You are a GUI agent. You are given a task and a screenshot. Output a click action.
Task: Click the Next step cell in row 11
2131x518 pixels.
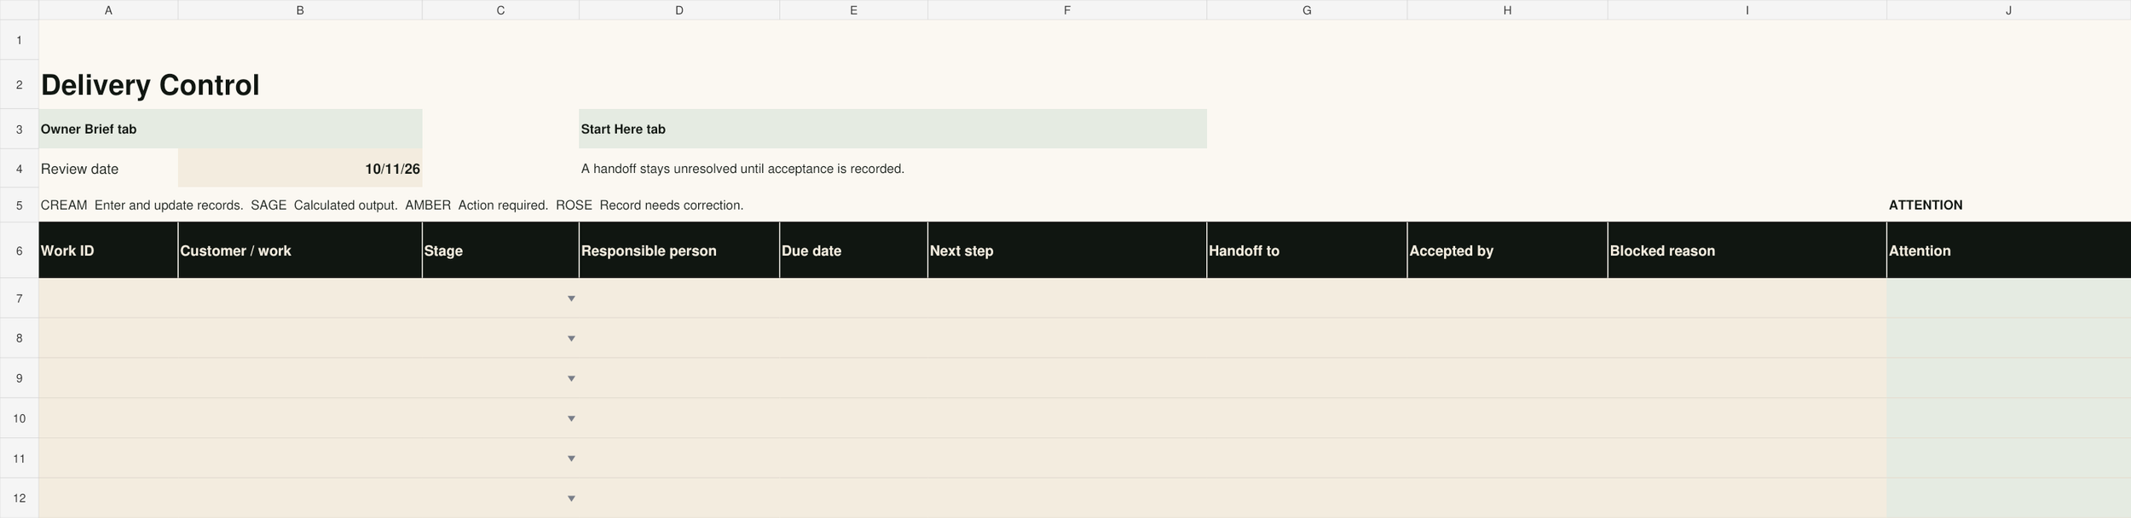1067,458
